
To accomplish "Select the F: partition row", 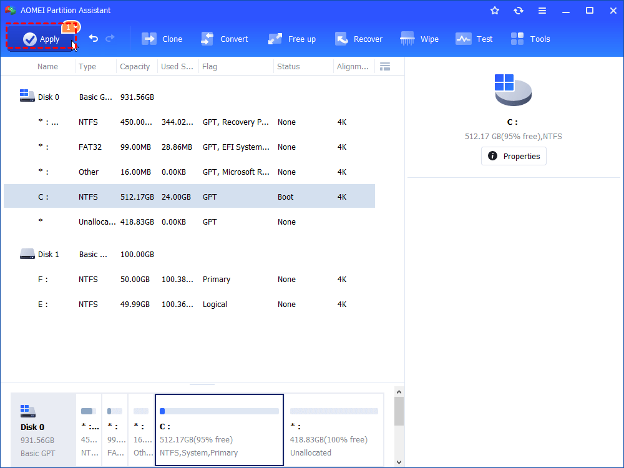I will pyautogui.click(x=187, y=279).
